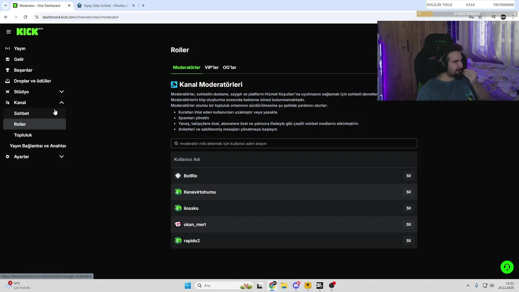Remove Kenevirtohumu with Sil

click(408, 192)
